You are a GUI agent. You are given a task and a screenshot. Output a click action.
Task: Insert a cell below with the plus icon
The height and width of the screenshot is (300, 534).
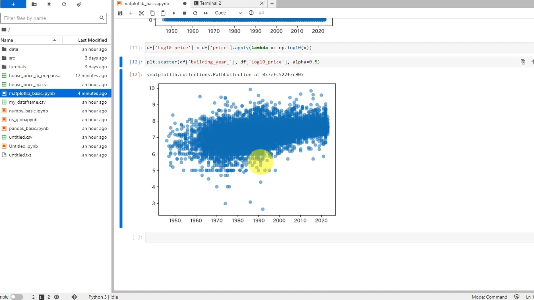[131, 13]
